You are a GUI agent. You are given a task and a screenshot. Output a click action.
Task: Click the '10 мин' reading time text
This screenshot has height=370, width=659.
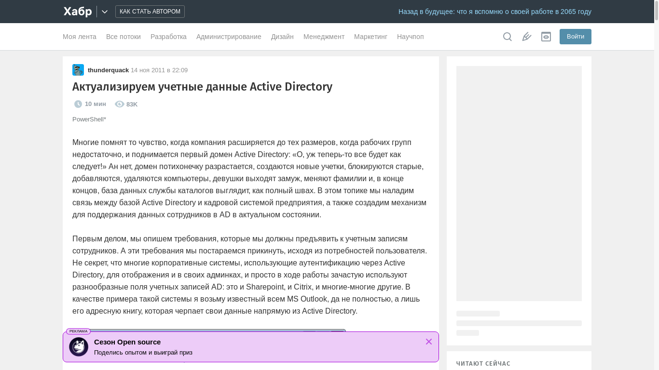[96, 104]
